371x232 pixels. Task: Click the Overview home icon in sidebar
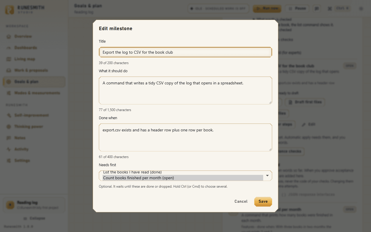(x=9, y=37)
